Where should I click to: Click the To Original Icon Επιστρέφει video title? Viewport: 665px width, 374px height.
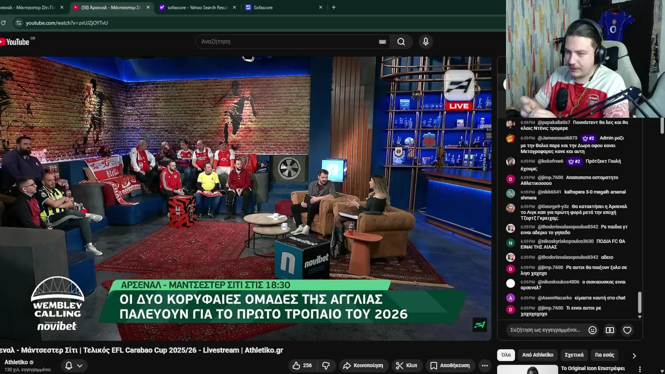(593, 368)
